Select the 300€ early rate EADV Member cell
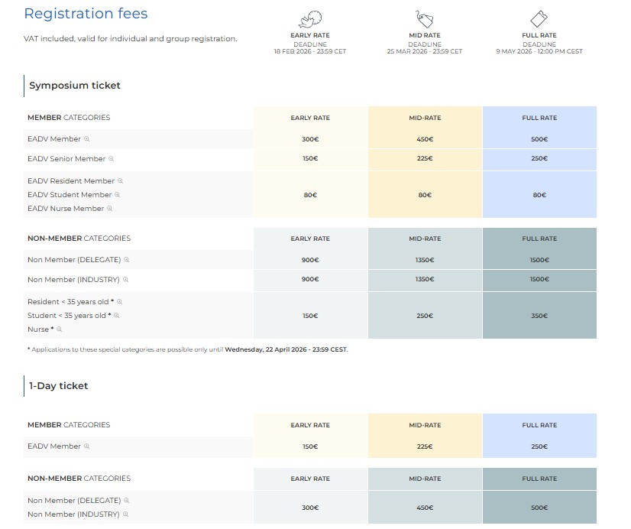This screenshot has width=631, height=529. 310,139
